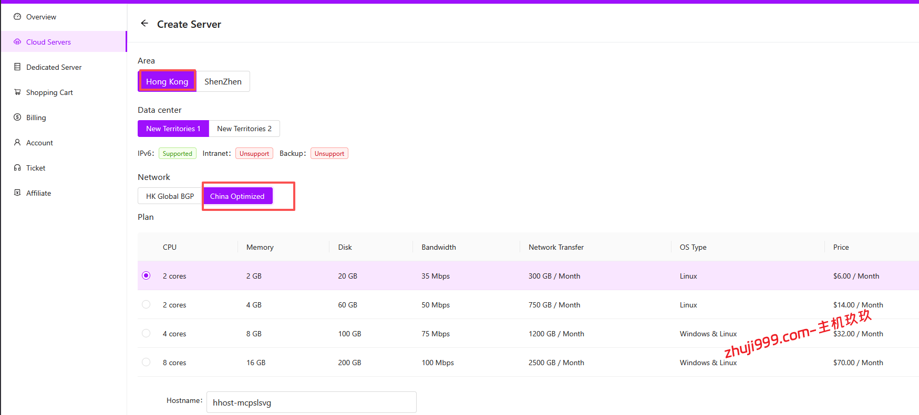The width and height of the screenshot is (919, 415).
Task: Go back using the arrow beside Create Server
Action: coord(144,24)
